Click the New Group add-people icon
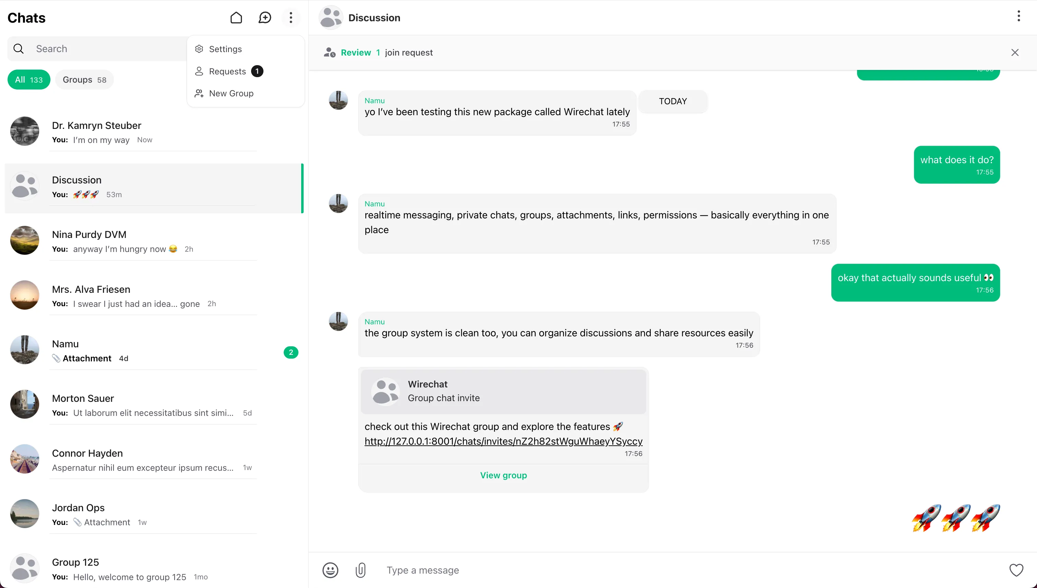Screen dimensions: 1037x588 tap(199, 93)
